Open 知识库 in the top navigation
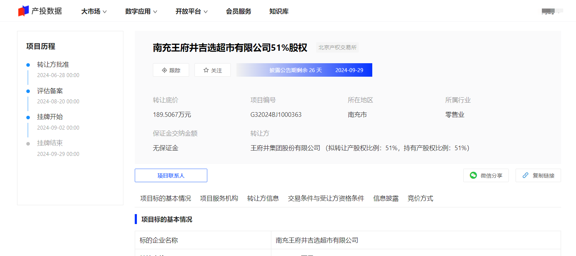 tap(279, 11)
